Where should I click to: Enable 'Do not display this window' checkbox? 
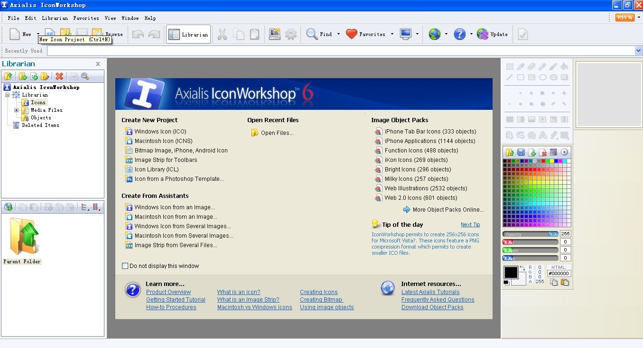[125, 266]
